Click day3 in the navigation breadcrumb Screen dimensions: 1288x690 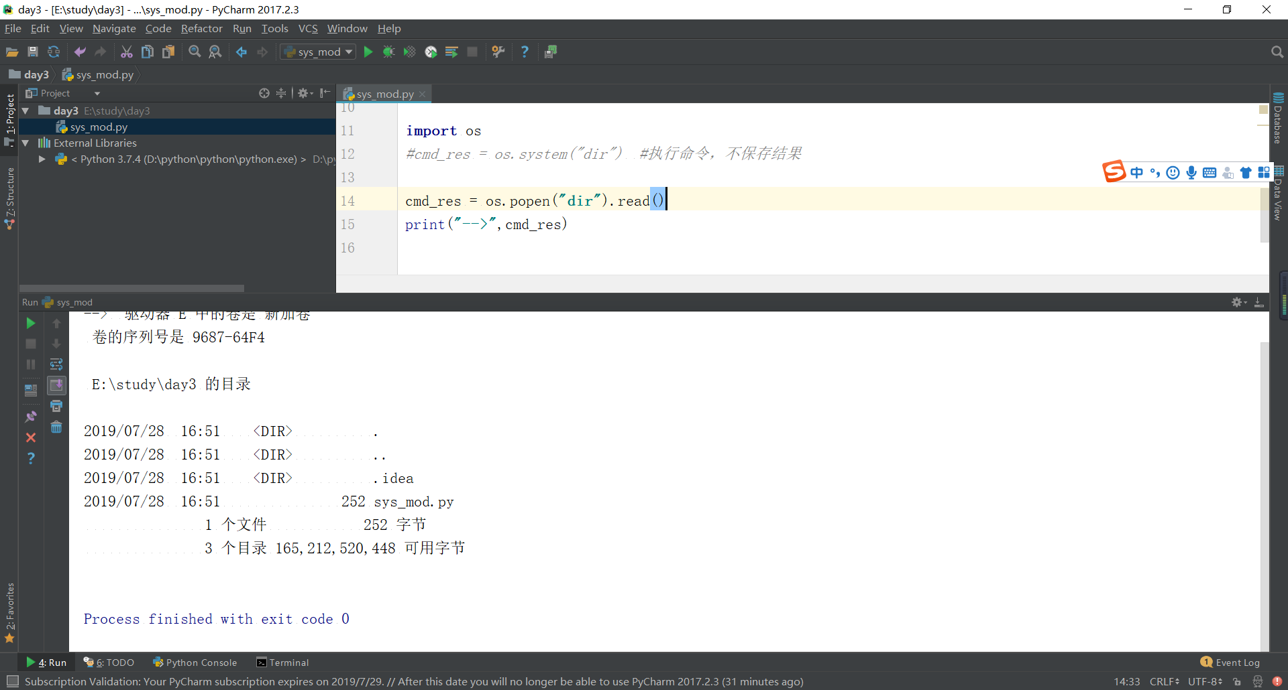click(x=29, y=74)
